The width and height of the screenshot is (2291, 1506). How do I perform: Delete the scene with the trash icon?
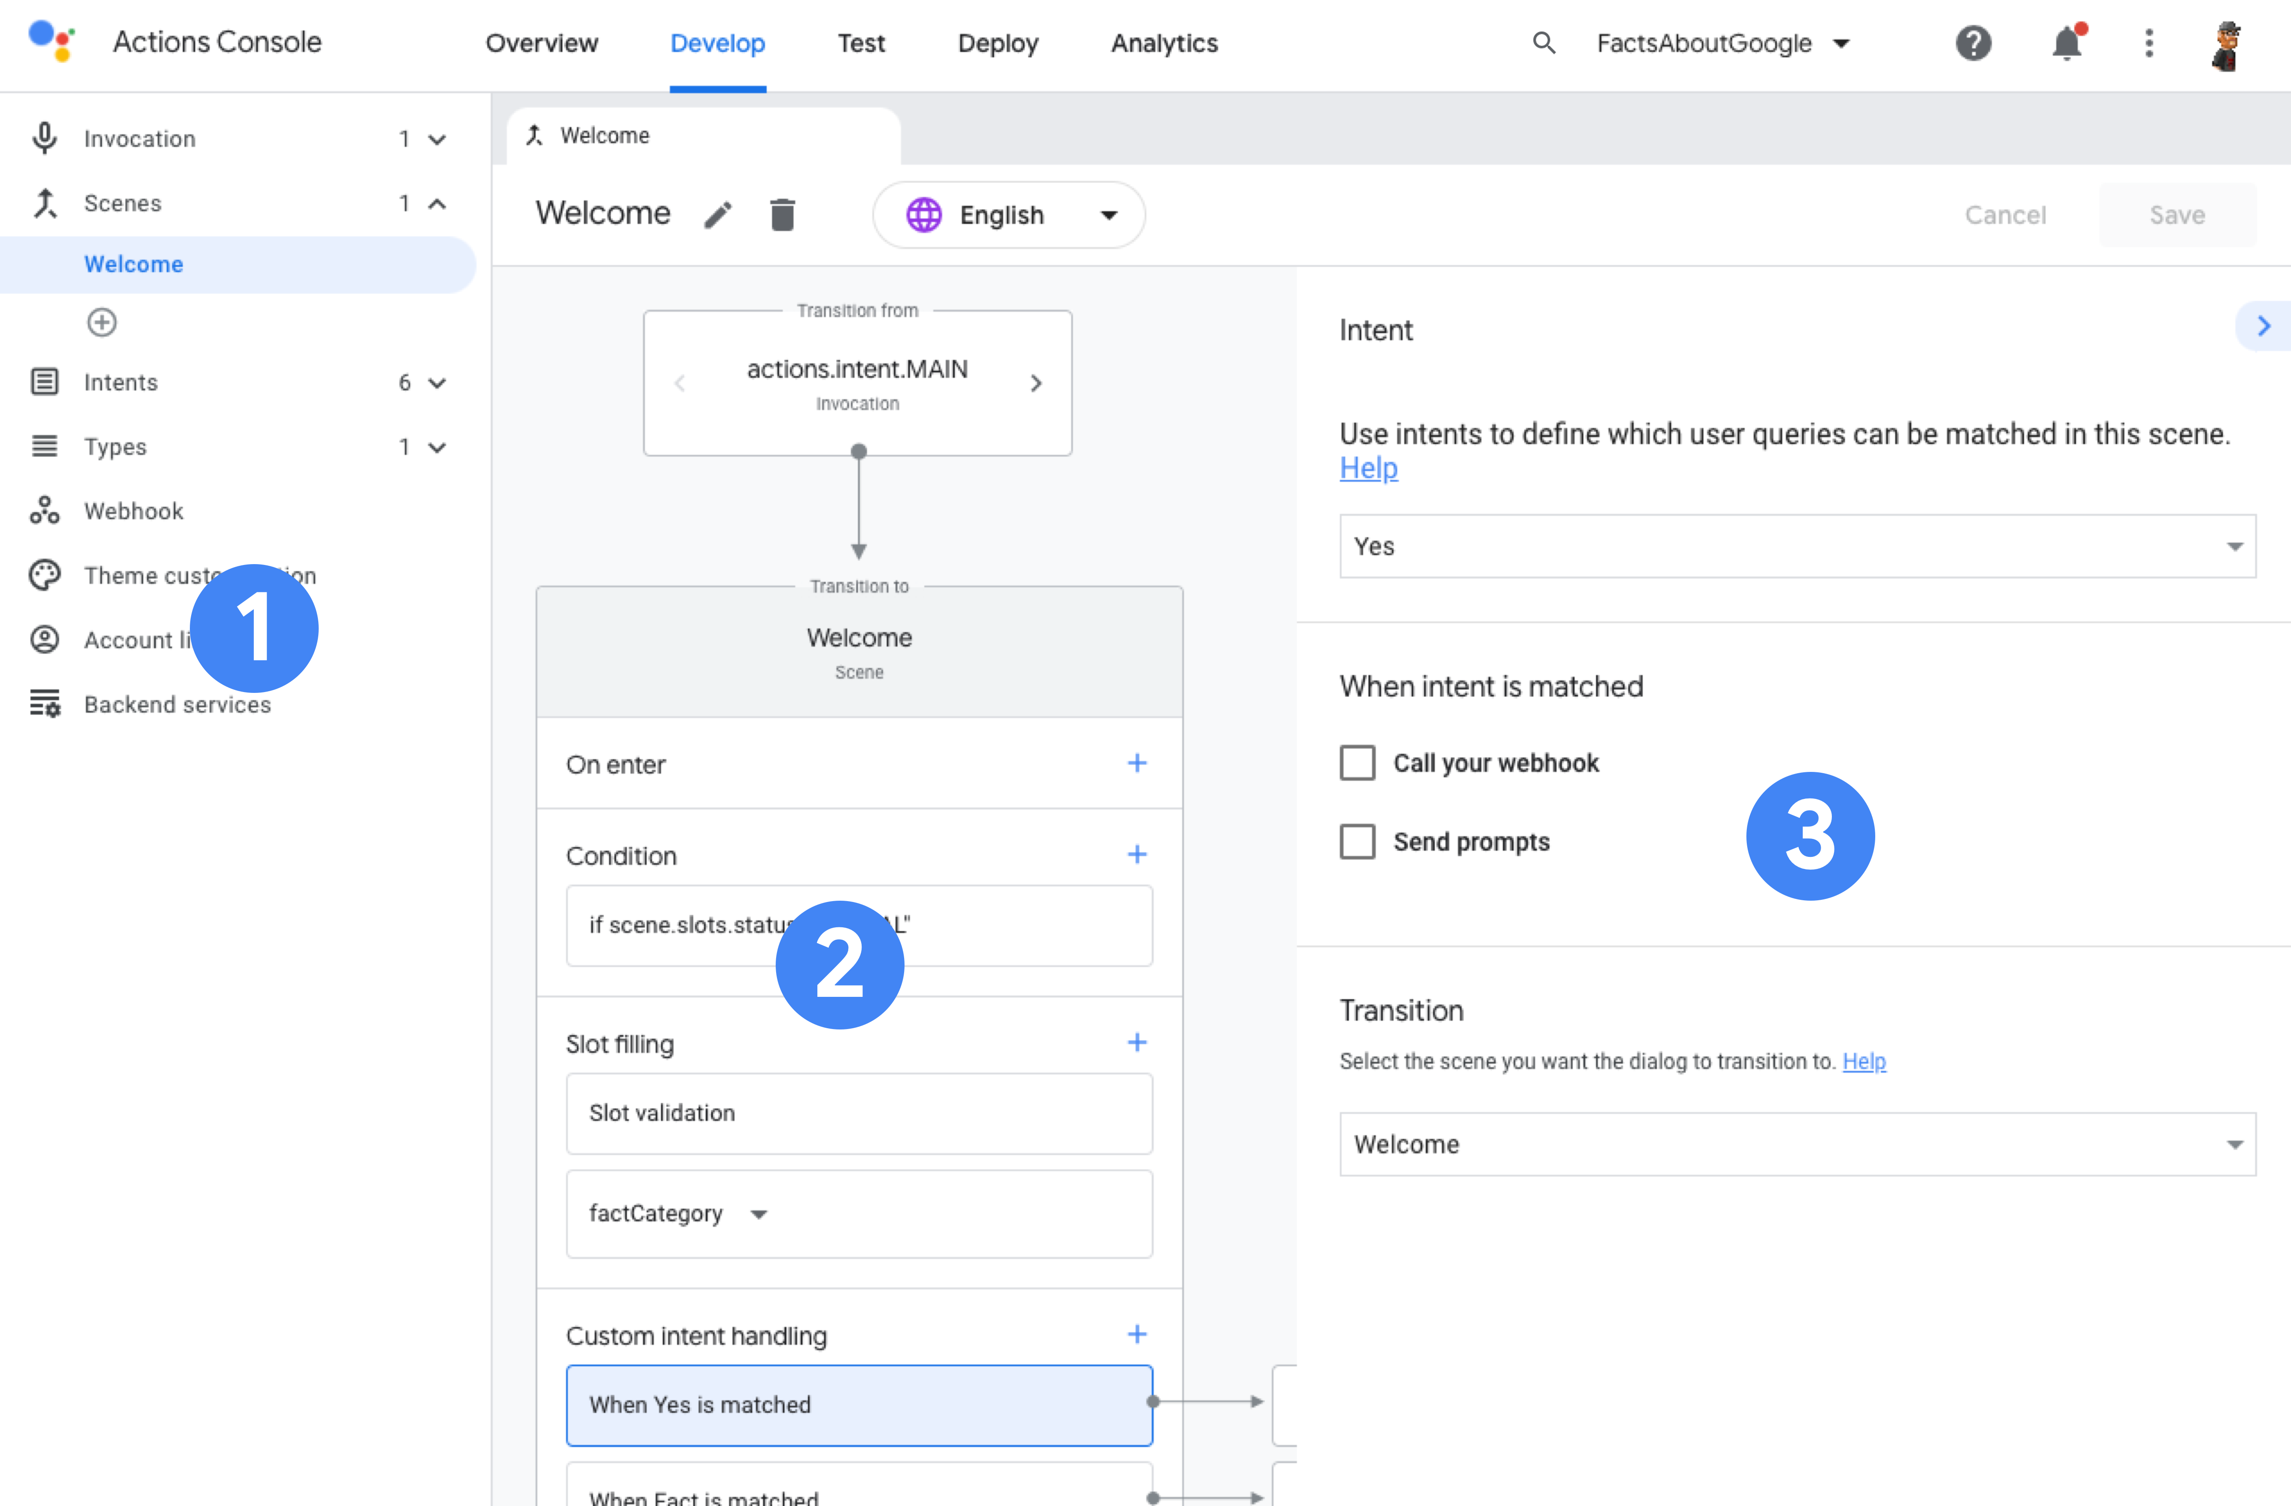coord(783,215)
